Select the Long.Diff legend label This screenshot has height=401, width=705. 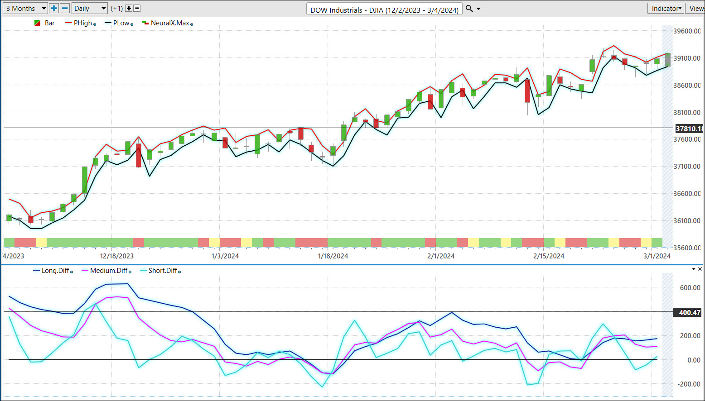[55, 271]
